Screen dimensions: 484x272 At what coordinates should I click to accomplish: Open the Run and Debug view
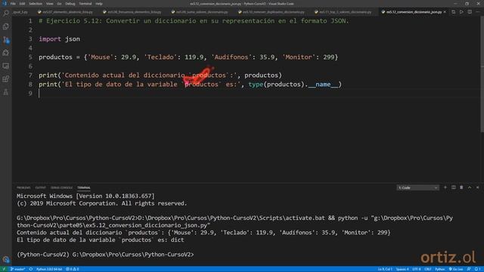coord(6,53)
